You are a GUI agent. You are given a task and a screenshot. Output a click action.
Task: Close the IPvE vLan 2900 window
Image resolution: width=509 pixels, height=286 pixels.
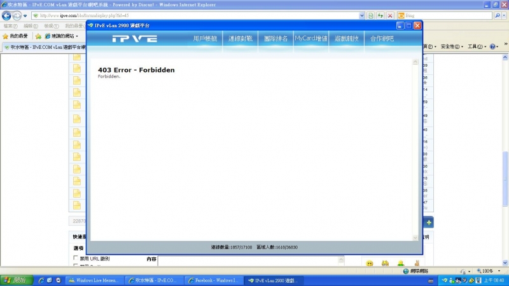pos(417,25)
